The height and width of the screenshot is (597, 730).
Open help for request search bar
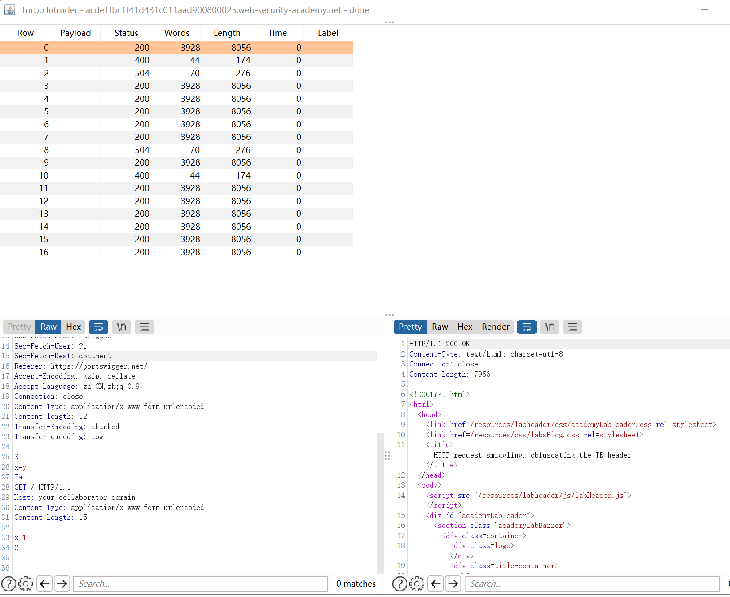tap(9, 584)
